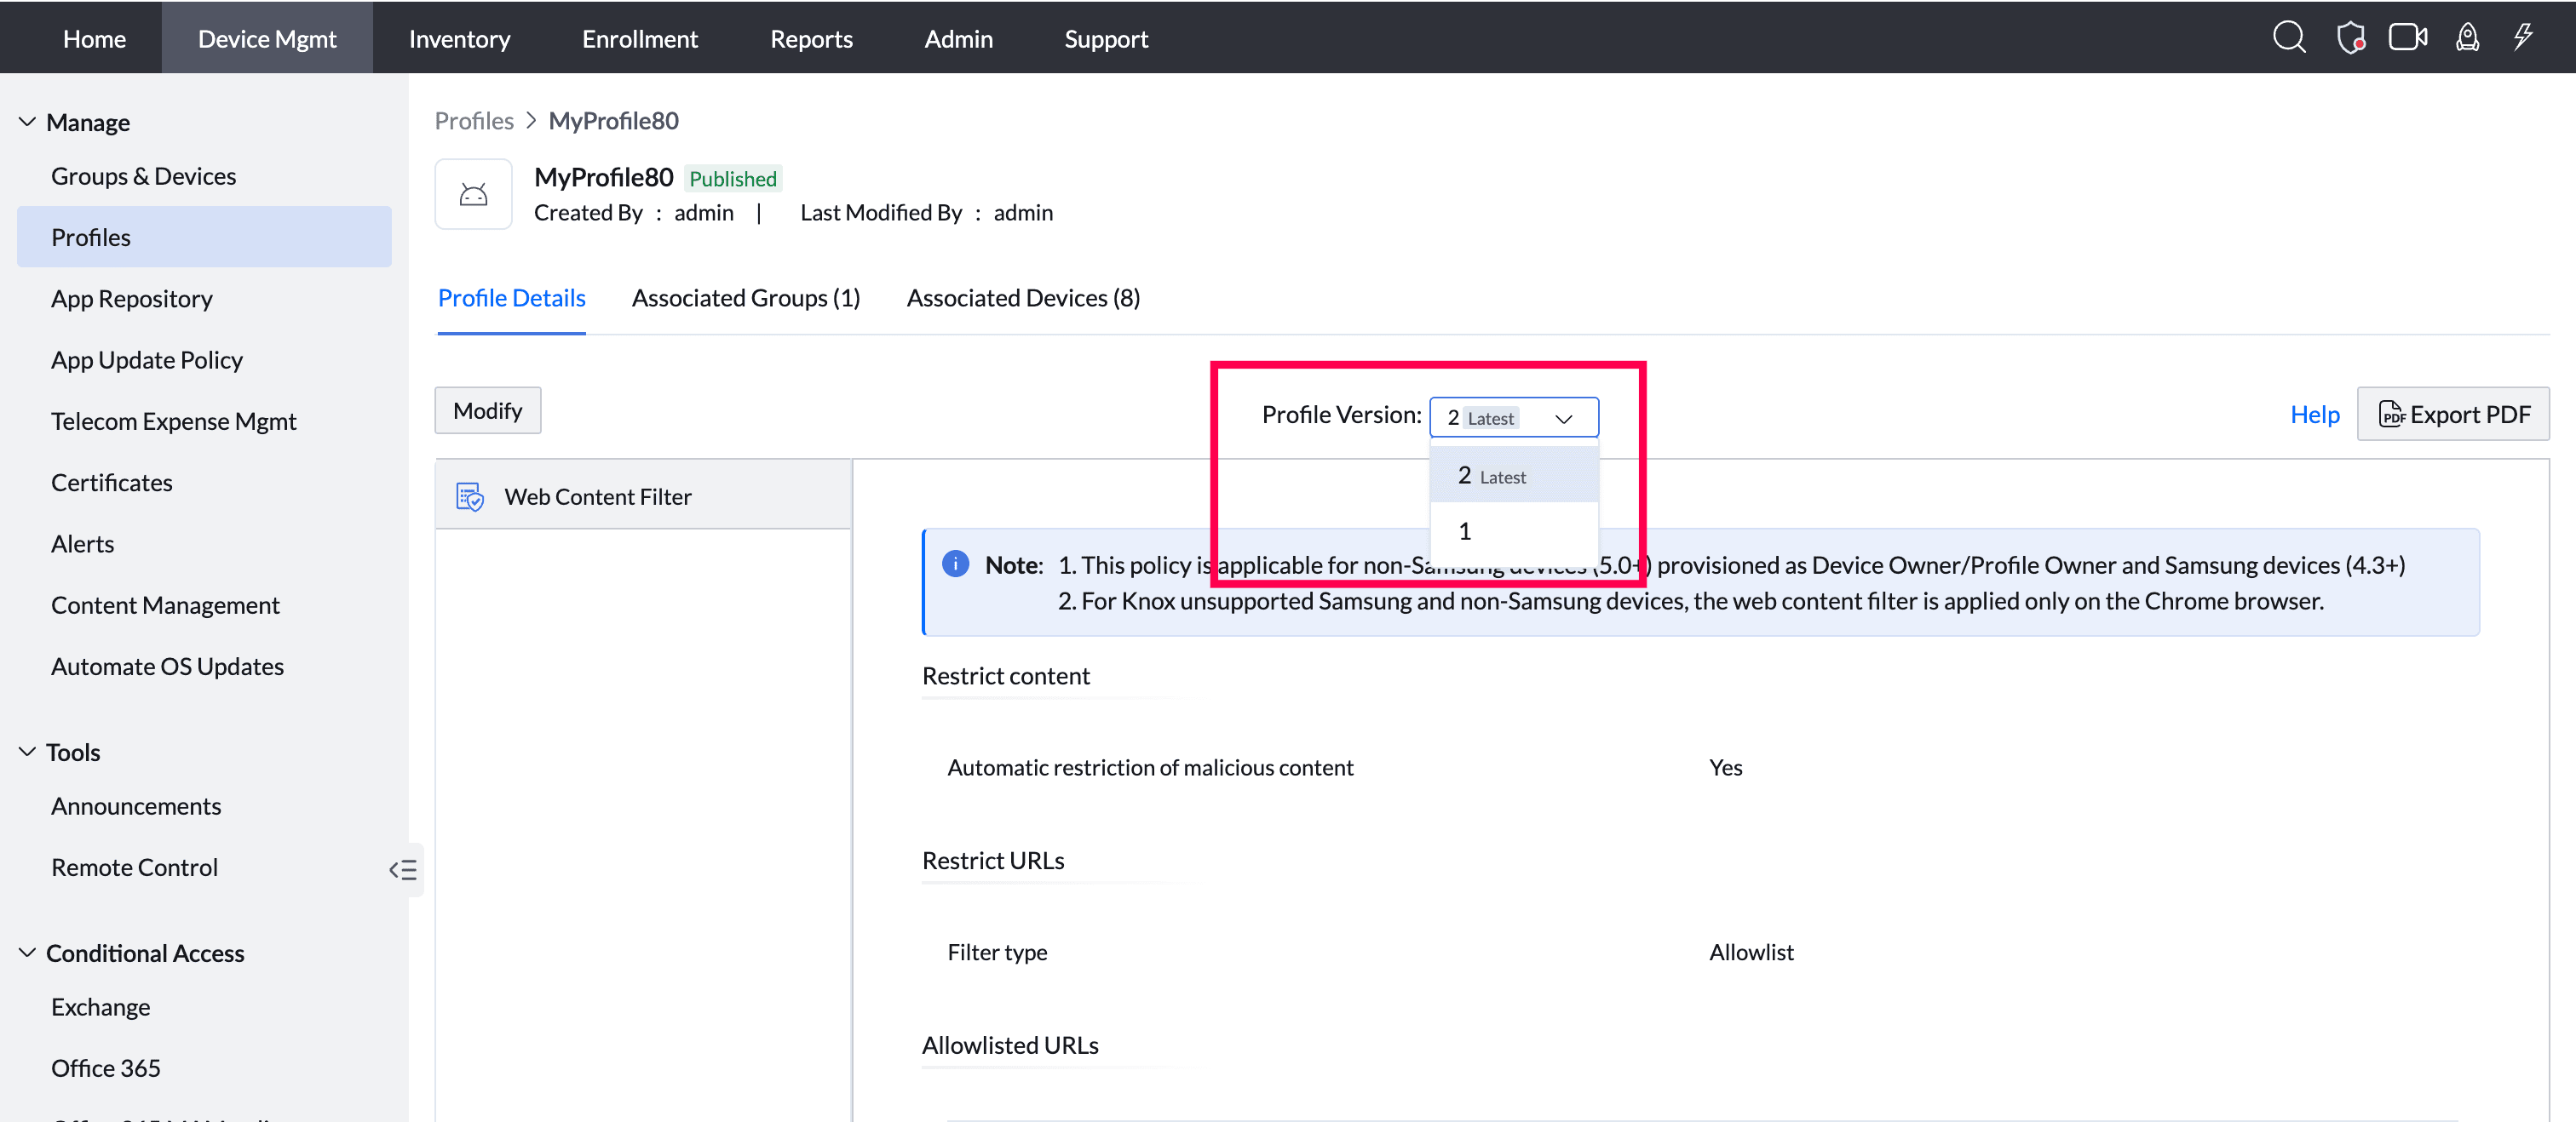Click the blue info icon beside Note
2576x1122 pixels.
coord(955,564)
